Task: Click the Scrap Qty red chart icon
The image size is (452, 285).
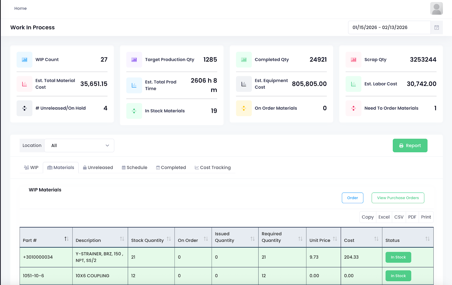Action: 353,59
